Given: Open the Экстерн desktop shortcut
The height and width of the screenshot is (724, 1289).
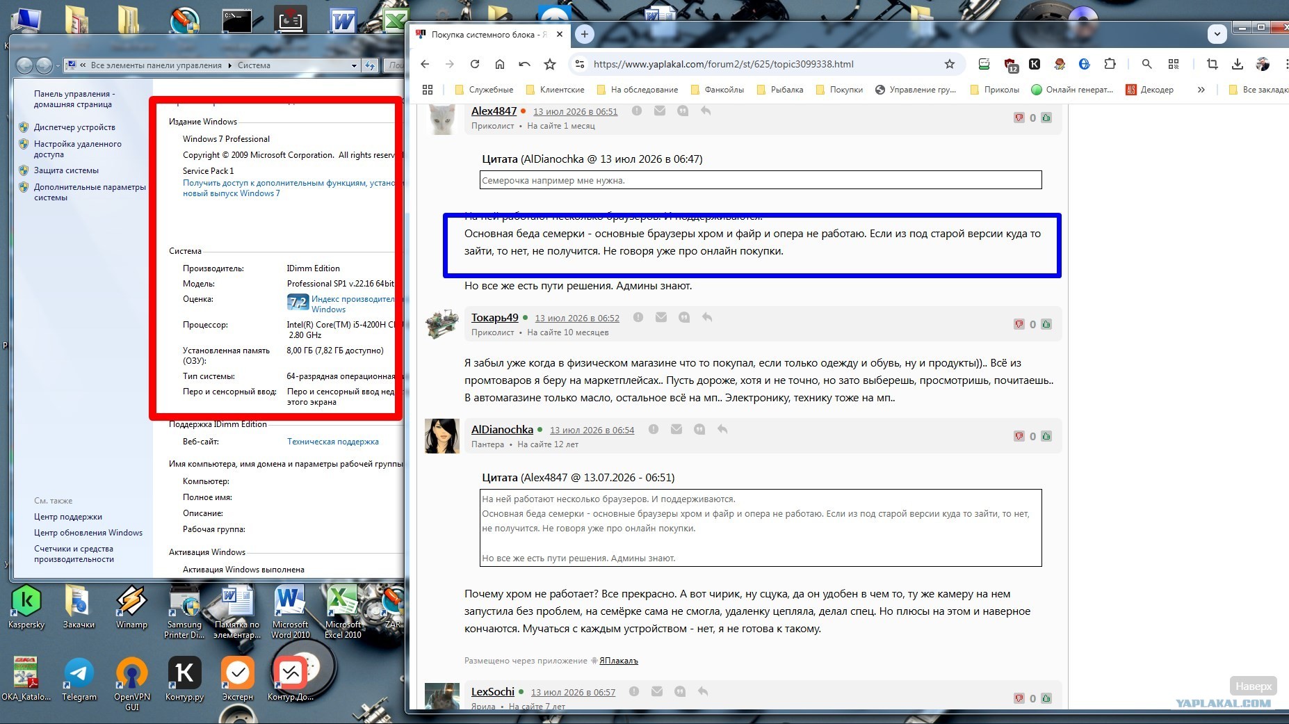Looking at the screenshot, I should coord(238,679).
